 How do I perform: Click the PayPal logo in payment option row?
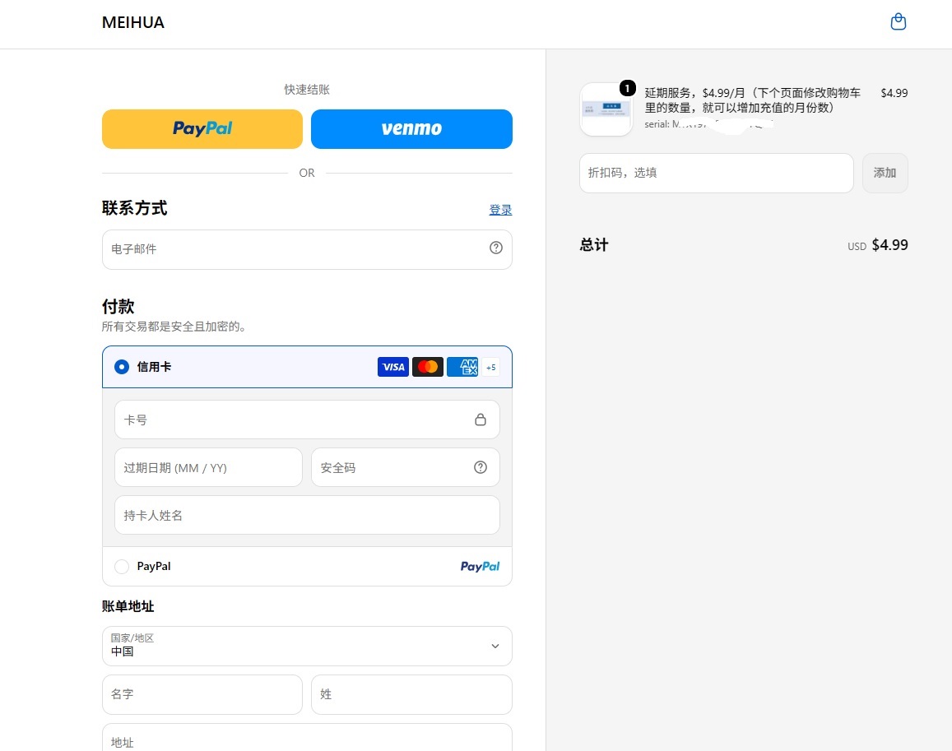pyautogui.click(x=480, y=567)
